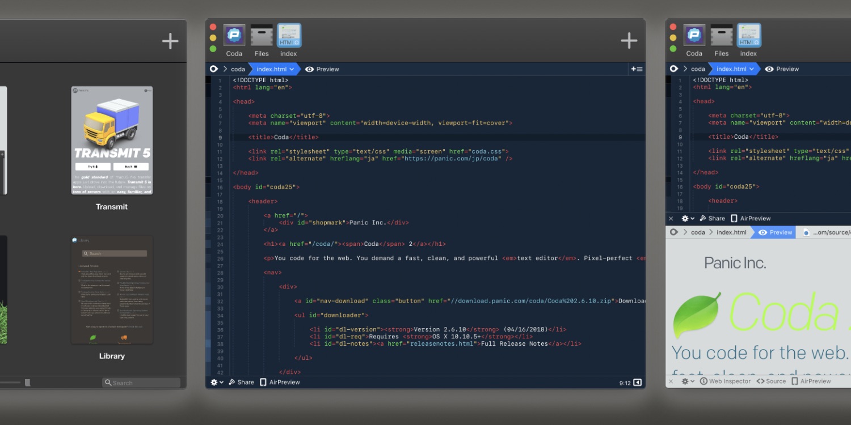The image size is (851, 425).
Task: Open the Files tab icon in the right window
Action: pos(722,35)
